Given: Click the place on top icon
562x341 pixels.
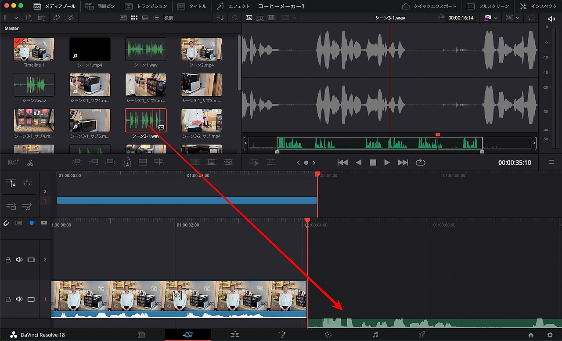Looking at the screenshot, I should (x=143, y=162).
